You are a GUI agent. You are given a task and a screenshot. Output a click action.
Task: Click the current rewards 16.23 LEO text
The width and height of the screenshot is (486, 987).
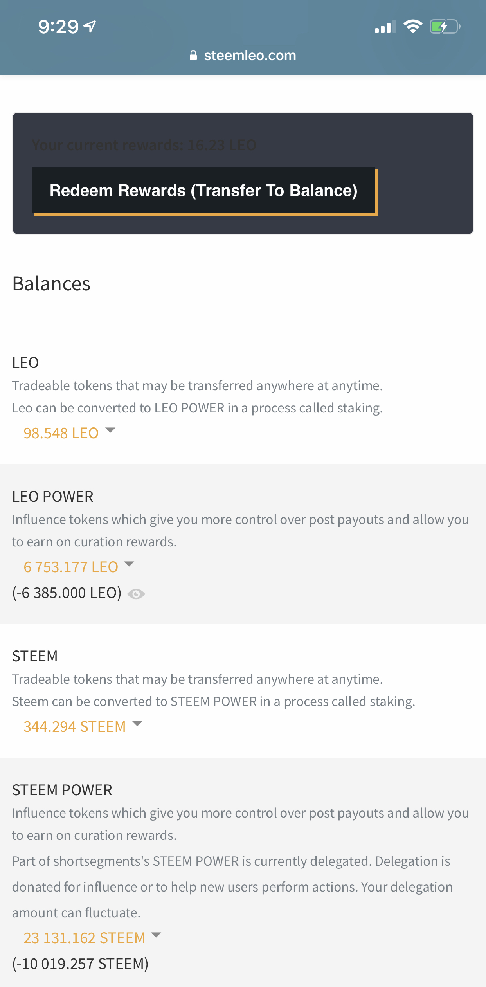144,145
